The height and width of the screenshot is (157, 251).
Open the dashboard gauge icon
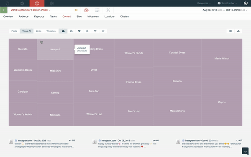tap(86, 10)
